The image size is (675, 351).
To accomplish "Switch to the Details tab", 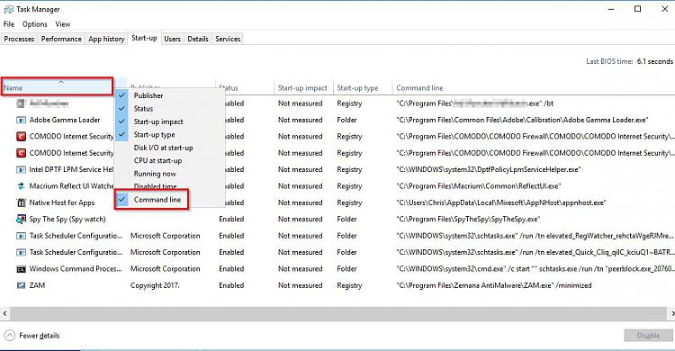I will coord(198,39).
